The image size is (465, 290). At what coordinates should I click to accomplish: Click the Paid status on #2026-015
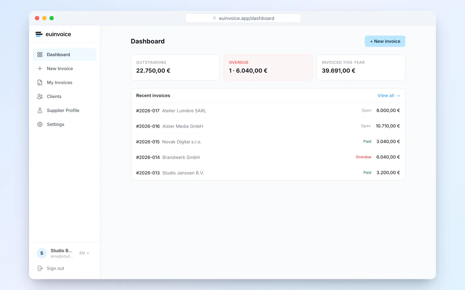(367, 142)
